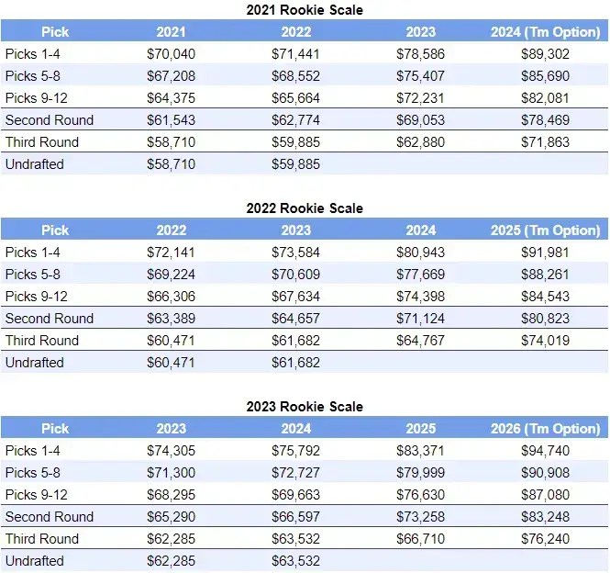The height and width of the screenshot is (573, 610).
Task: Select the "2022 Rookie Scale" heading
Action: (x=305, y=208)
